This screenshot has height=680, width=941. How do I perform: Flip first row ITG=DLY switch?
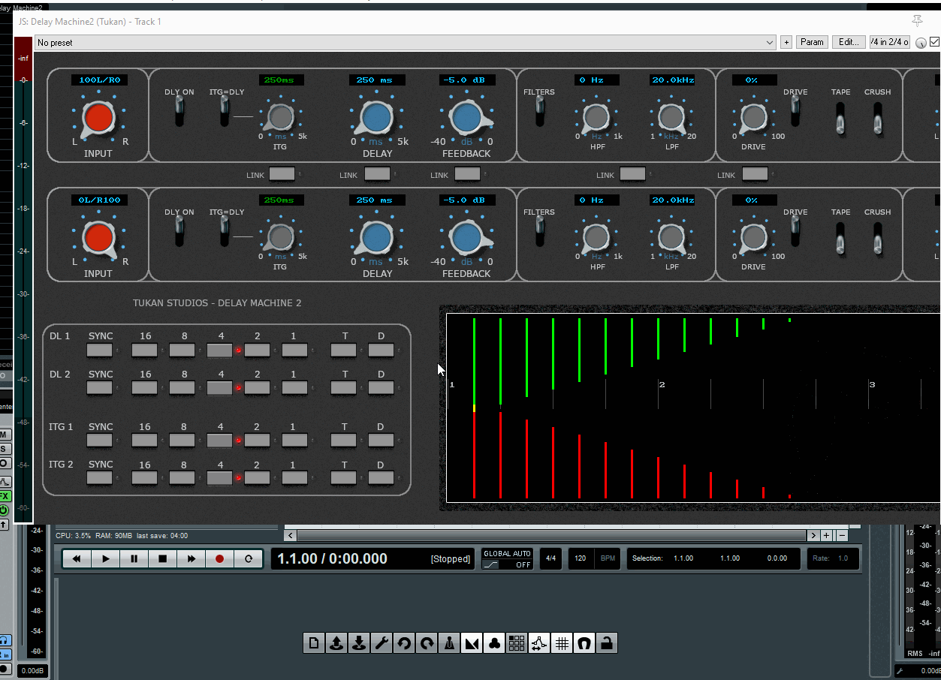click(225, 111)
